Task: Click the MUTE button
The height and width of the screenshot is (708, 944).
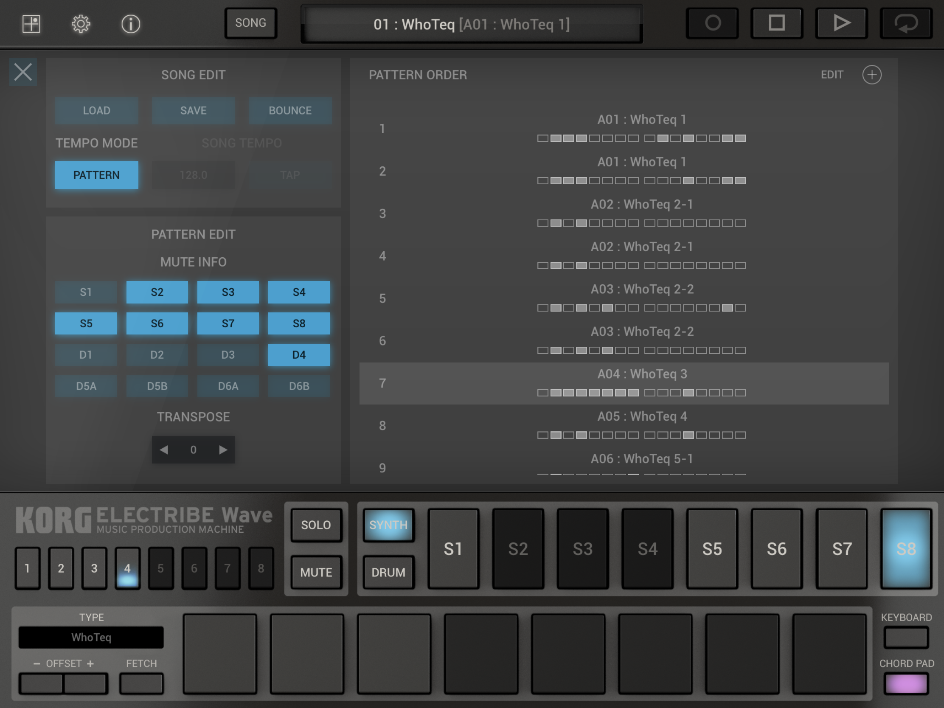Action: pyautogui.click(x=316, y=572)
